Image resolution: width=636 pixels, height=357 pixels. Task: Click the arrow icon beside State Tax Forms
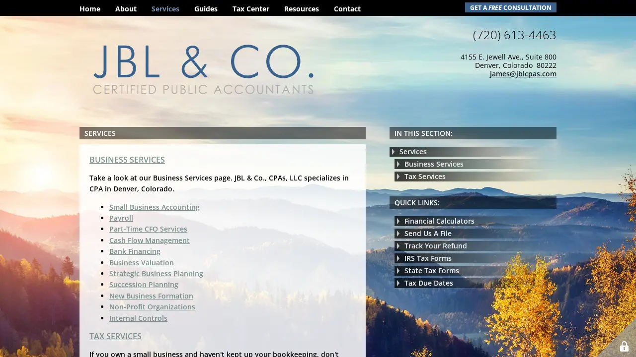398,271
